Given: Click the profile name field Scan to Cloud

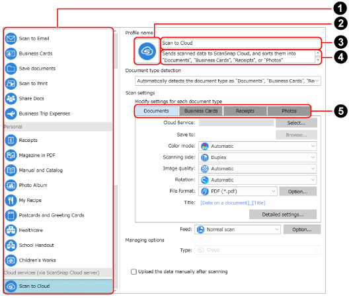Looking at the screenshot, I should point(241,43).
